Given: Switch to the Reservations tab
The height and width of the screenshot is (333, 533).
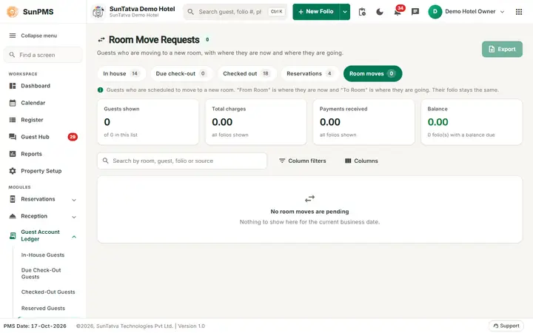Looking at the screenshot, I should [309, 74].
